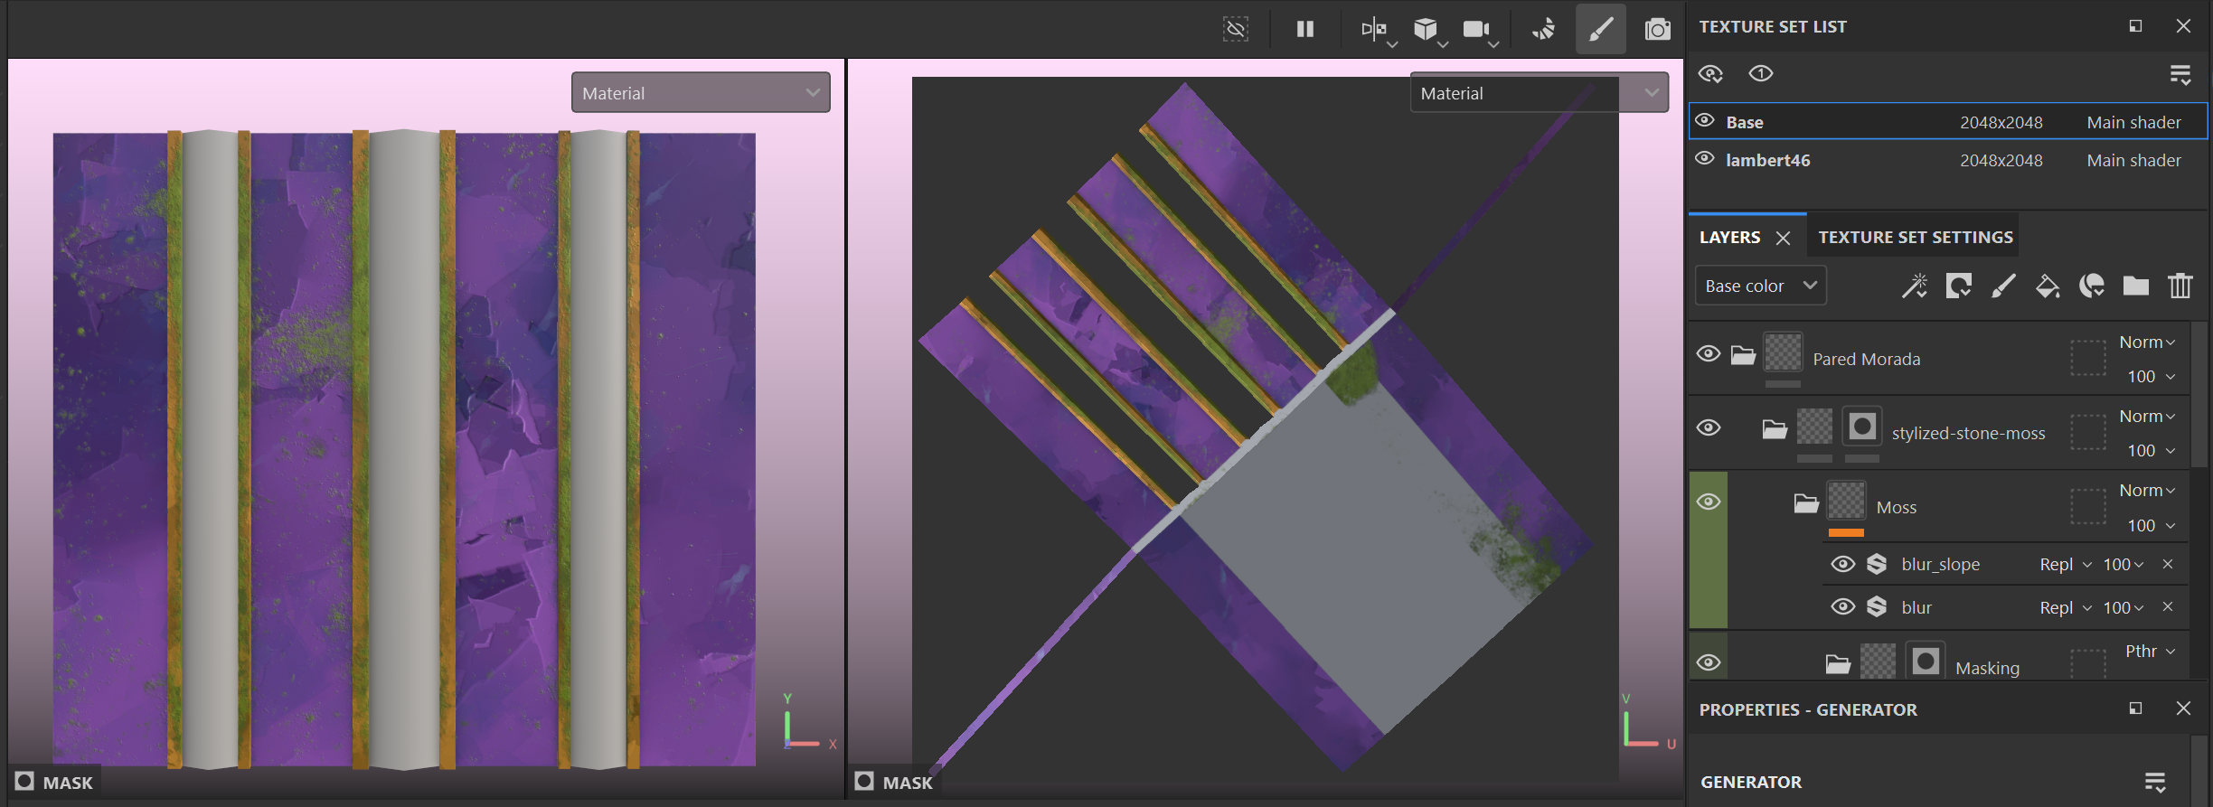This screenshot has width=2213, height=807.
Task: Hide the stylized-stone-moss folder
Action: click(x=1708, y=427)
